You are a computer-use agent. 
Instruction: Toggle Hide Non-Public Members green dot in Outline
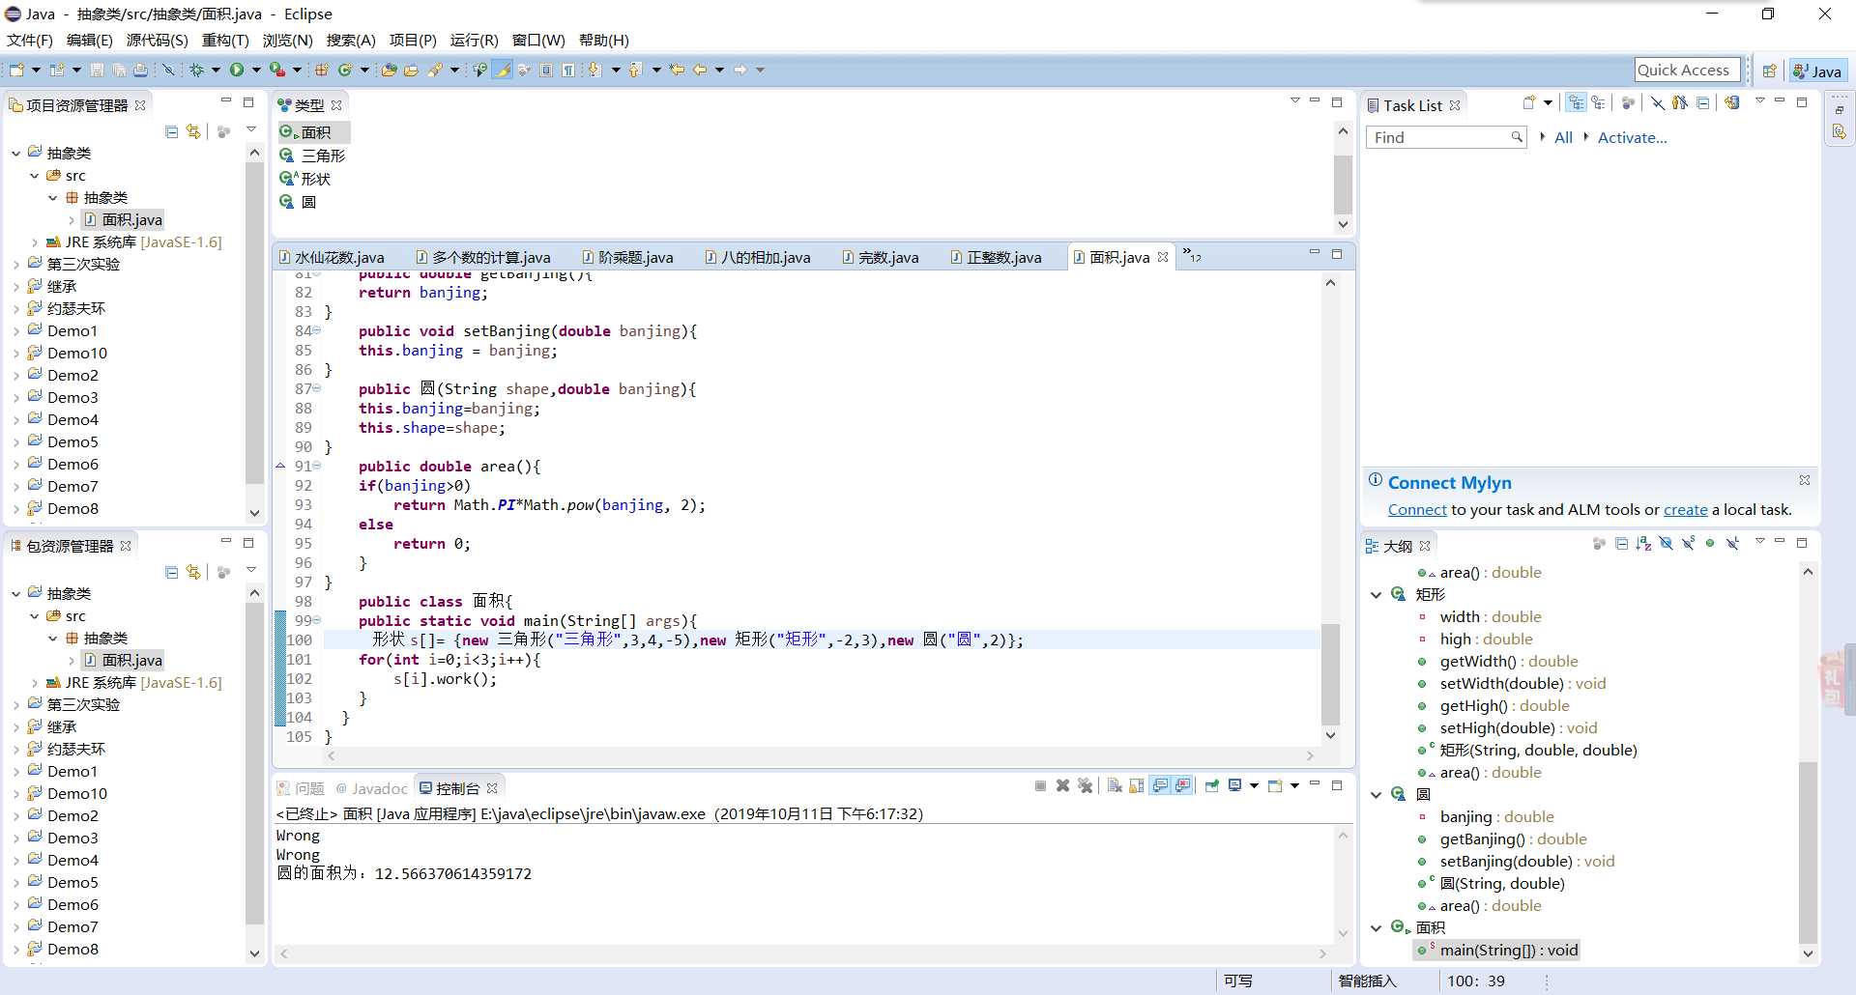pos(1710,544)
